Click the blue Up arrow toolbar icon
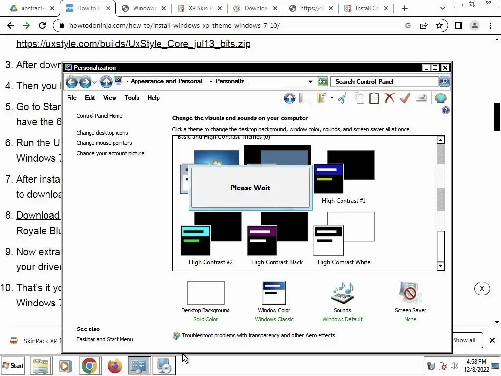The image size is (501, 376). (x=290, y=98)
